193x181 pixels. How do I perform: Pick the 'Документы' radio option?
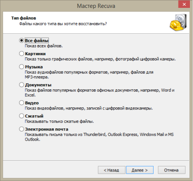[x=21, y=85]
